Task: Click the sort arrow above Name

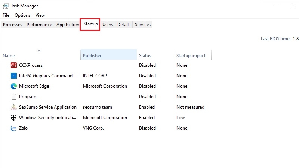Action: 39,51
